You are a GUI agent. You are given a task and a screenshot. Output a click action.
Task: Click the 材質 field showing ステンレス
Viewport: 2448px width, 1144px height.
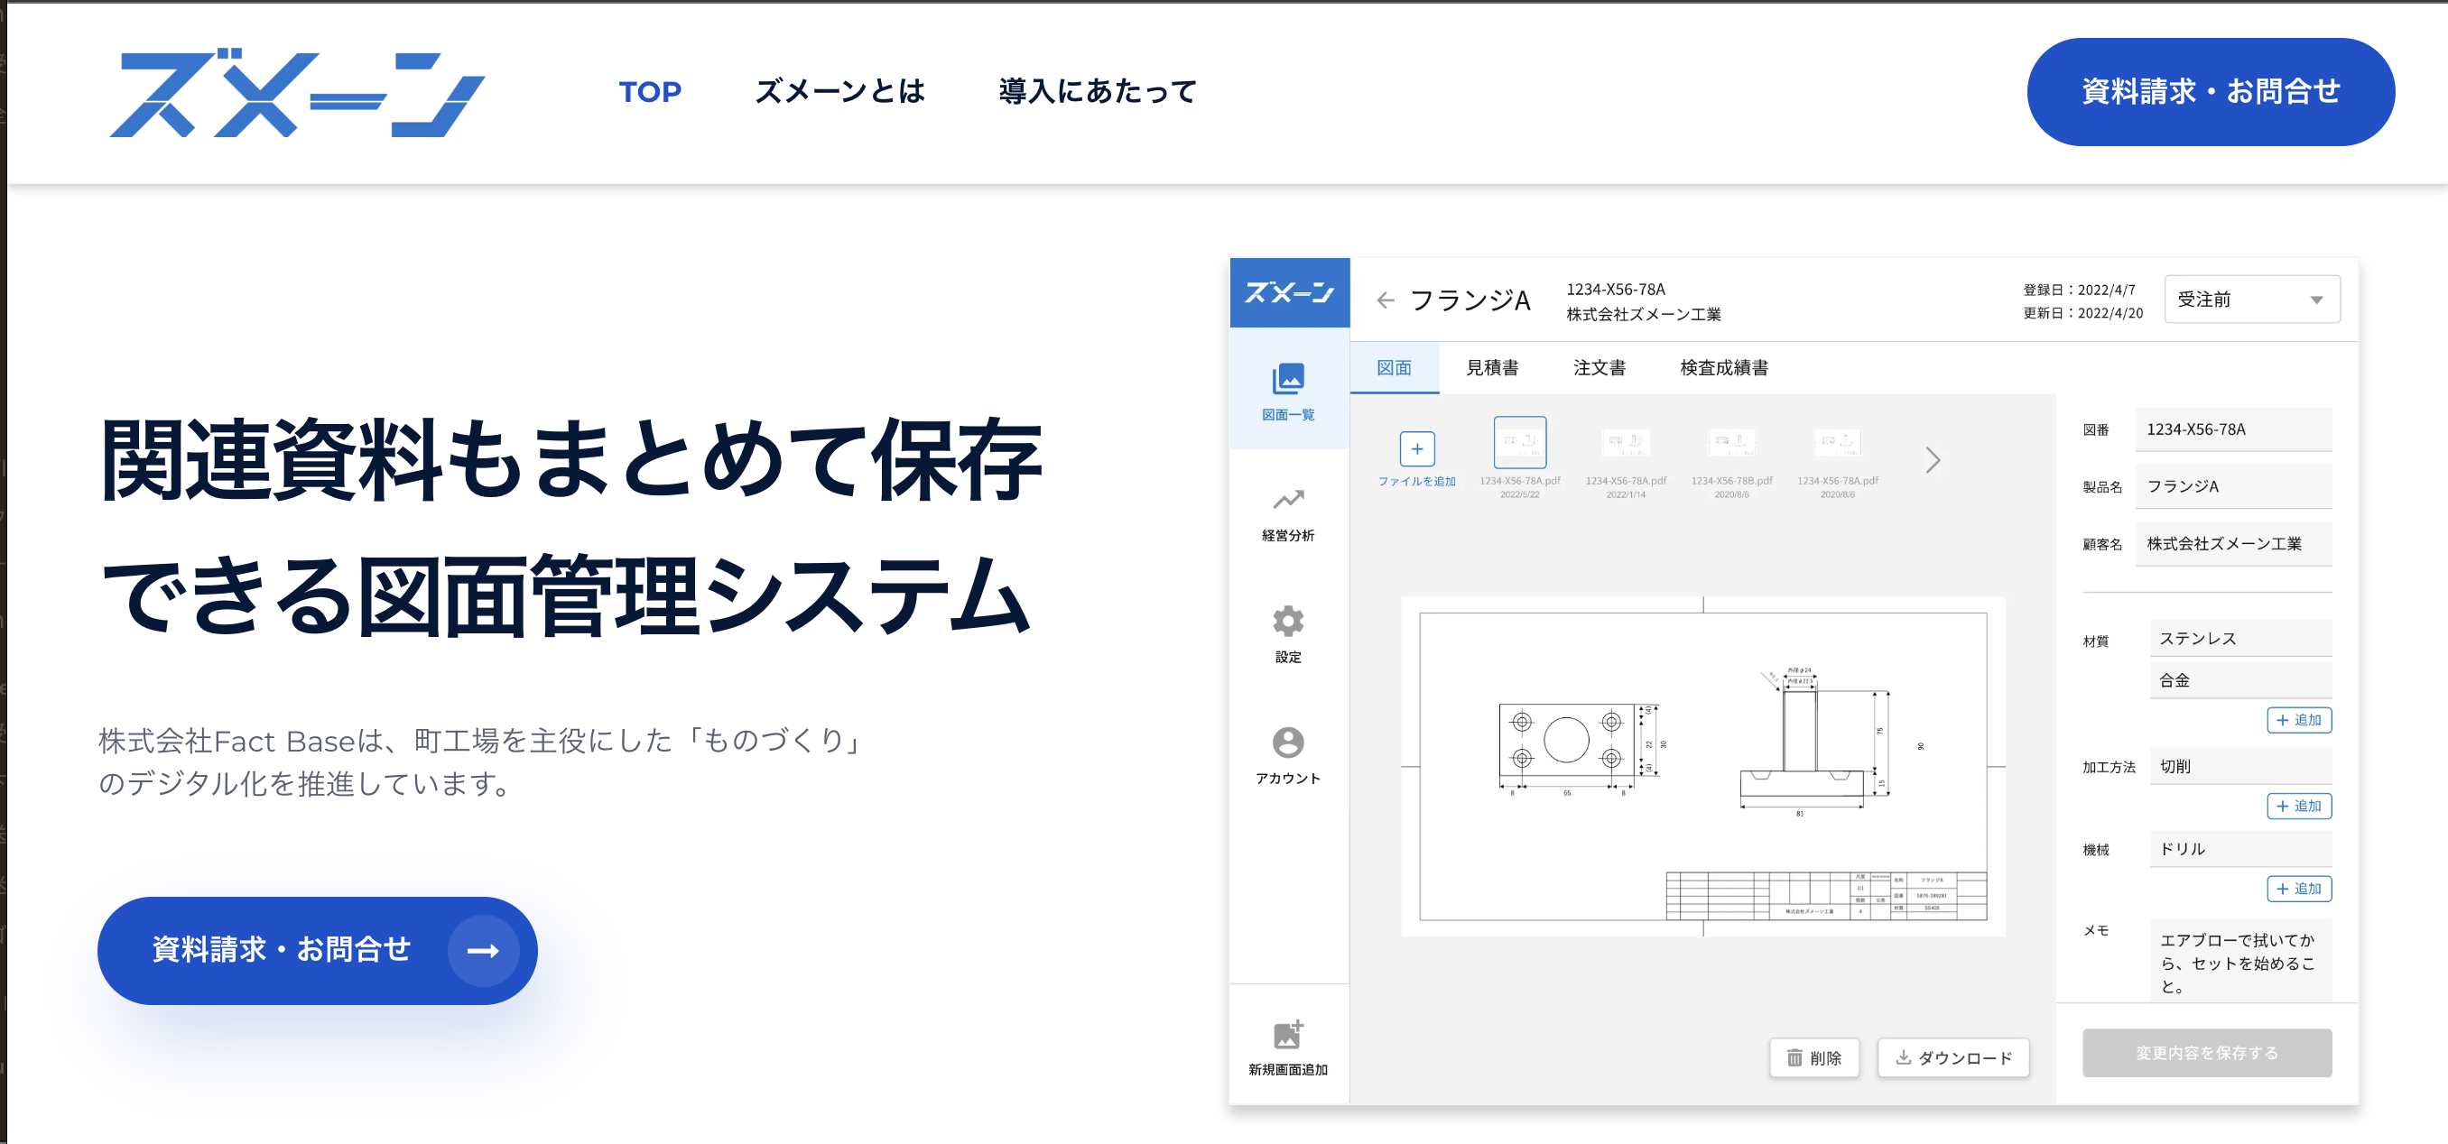click(2240, 638)
